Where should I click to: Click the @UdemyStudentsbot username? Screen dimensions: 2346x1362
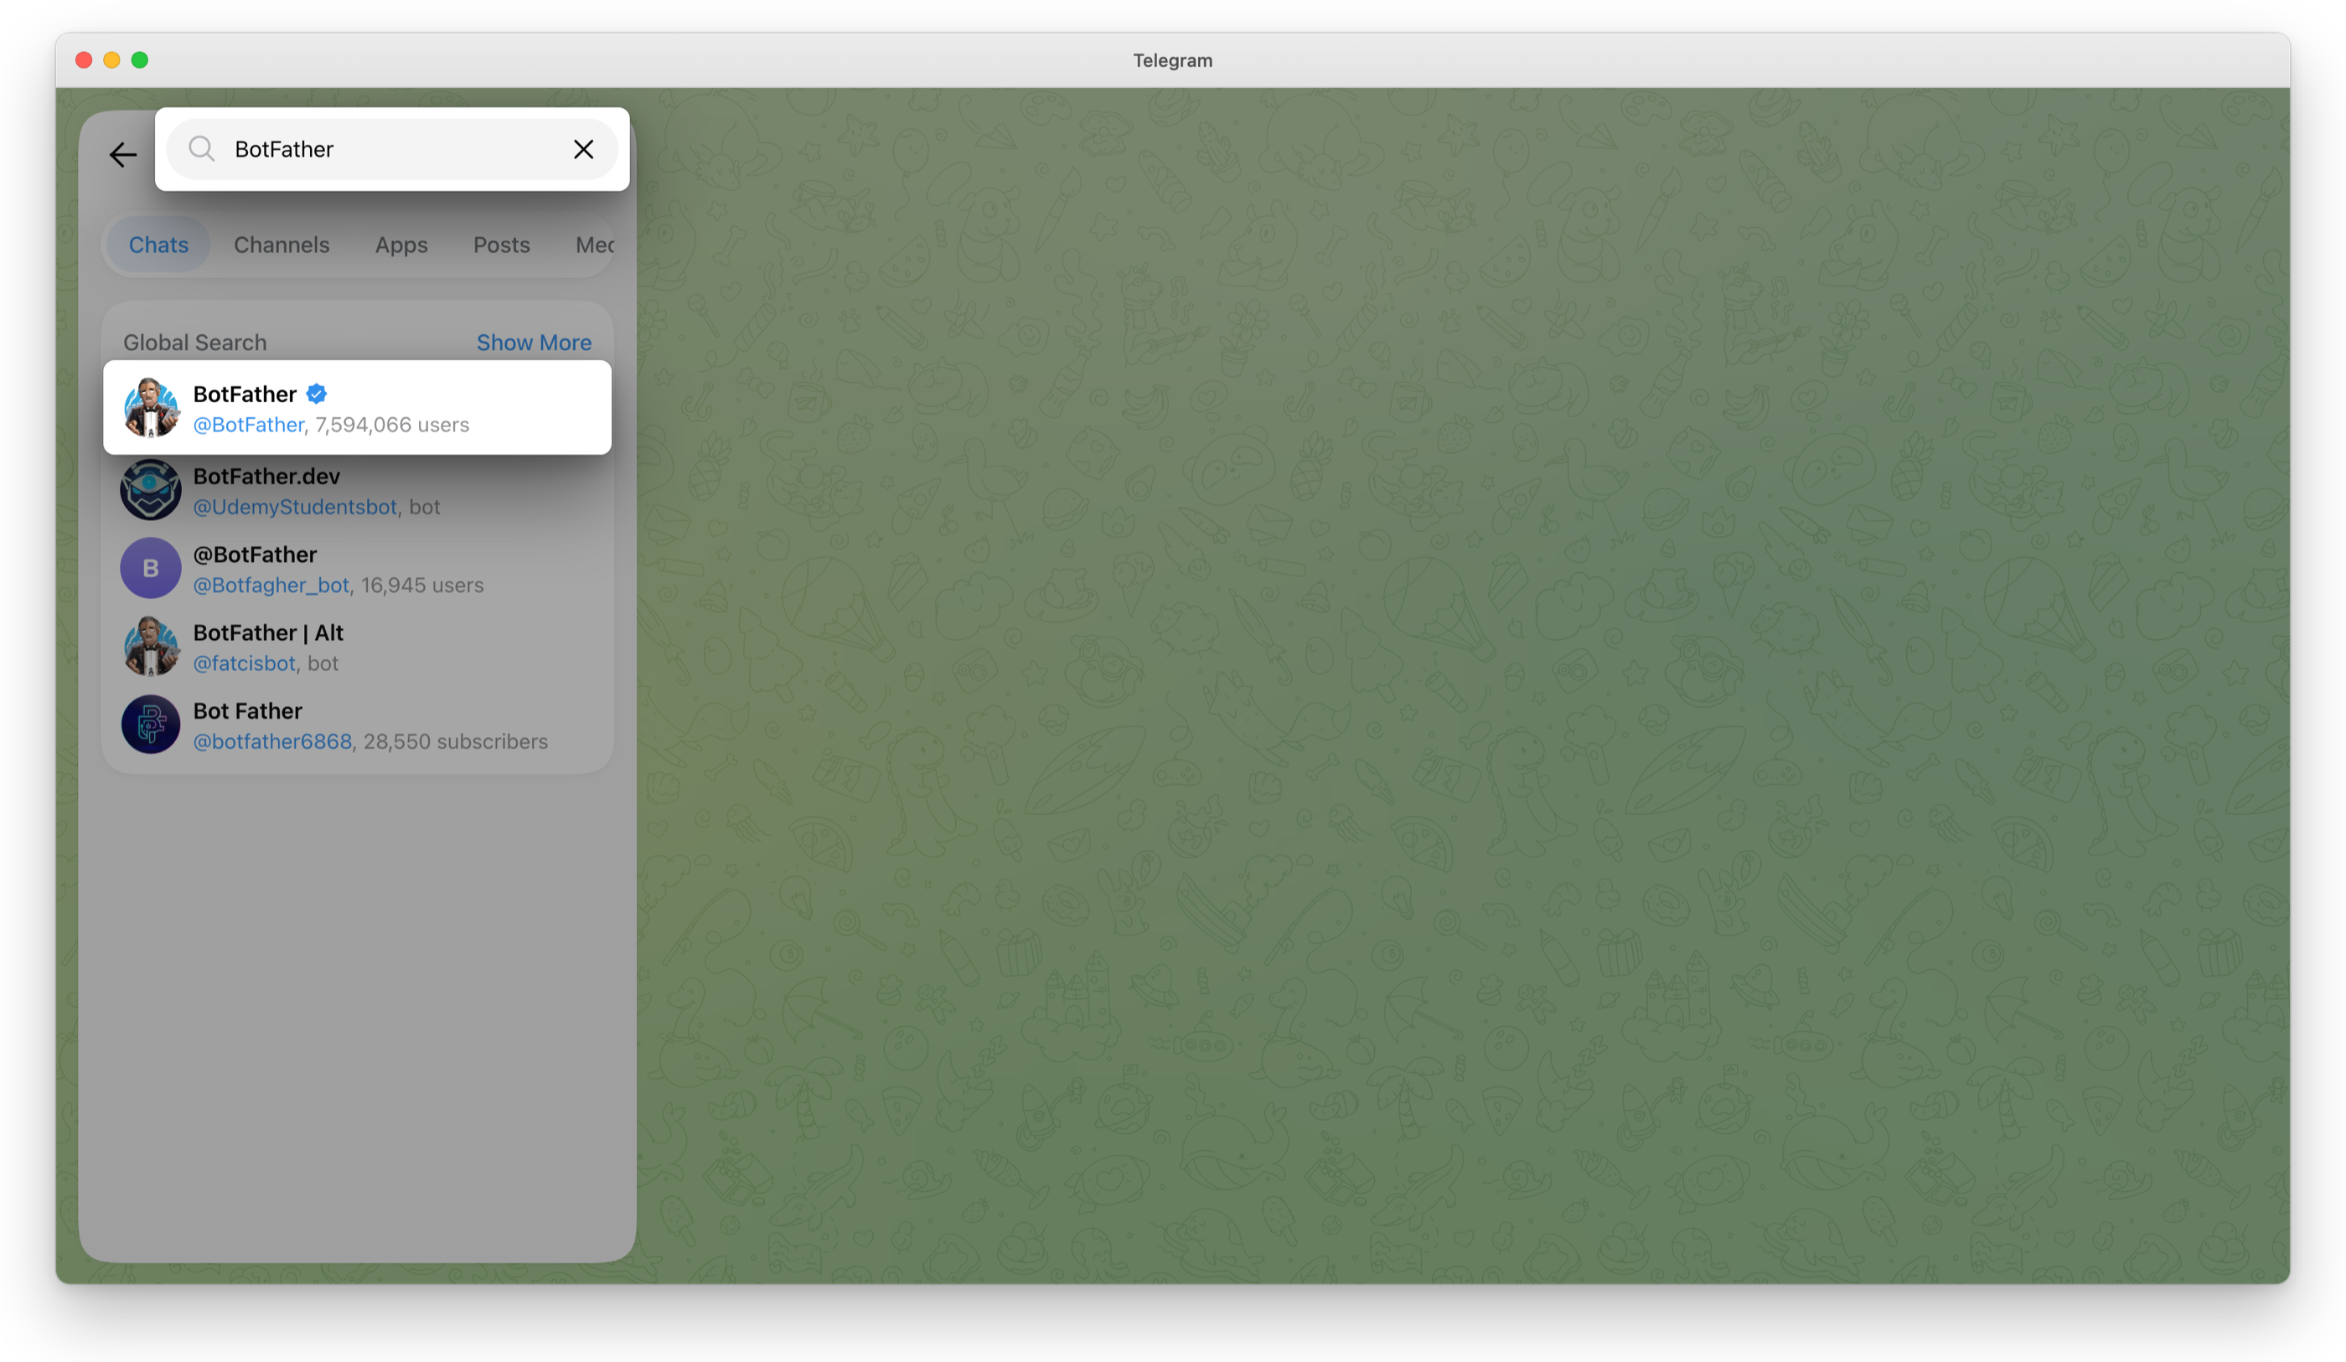(x=295, y=507)
